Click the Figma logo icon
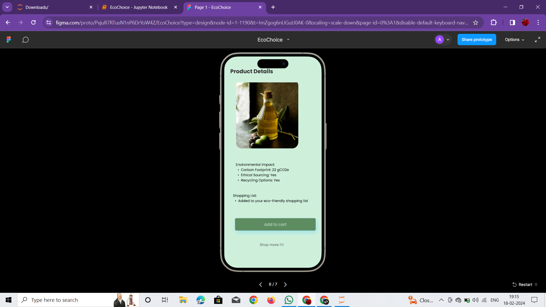This screenshot has height=307, width=546. tap(9, 40)
